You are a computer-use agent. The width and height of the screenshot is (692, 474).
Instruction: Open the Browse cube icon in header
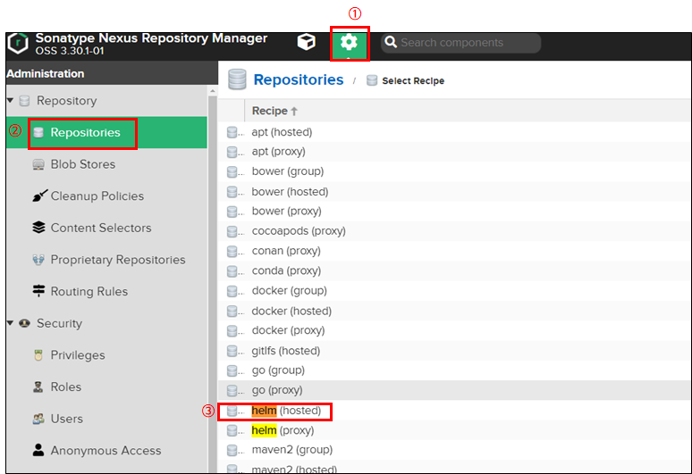click(307, 42)
